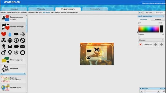
Task: Select the male symbol sticker
Action: [x=4, y=53]
